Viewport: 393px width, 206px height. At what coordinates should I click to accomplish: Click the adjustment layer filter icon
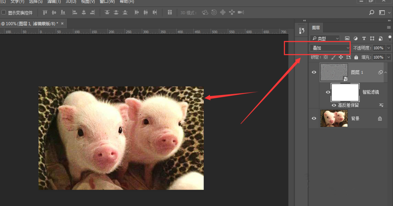pos(356,39)
